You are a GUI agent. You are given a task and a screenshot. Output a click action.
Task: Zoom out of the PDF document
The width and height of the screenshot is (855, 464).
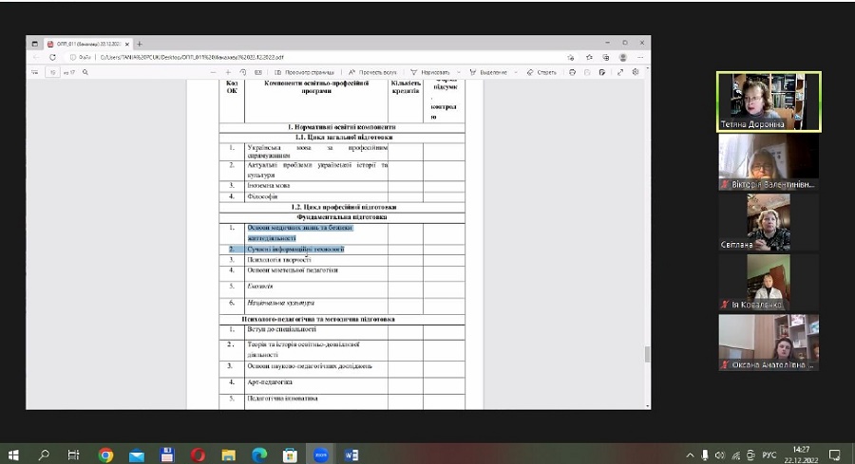214,72
